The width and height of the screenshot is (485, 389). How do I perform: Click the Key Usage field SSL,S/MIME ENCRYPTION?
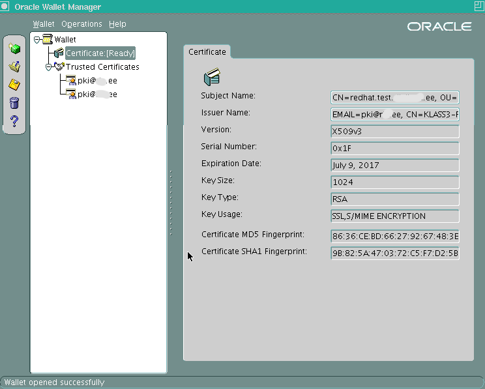click(x=394, y=216)
